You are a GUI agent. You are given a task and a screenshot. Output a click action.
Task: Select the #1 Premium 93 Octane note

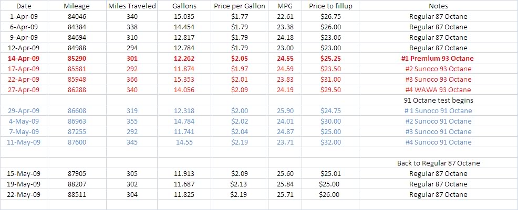point(438,58)
